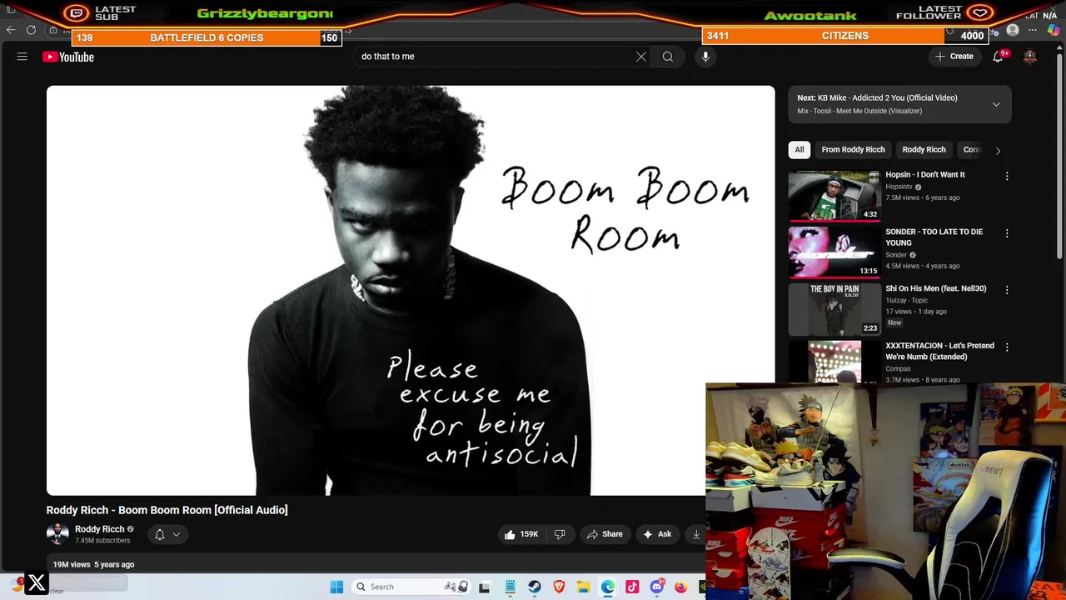Open the Windows Start menu
Image resolution: width=1066 pixels, height=600 pixels.
[x=336, y=587]
